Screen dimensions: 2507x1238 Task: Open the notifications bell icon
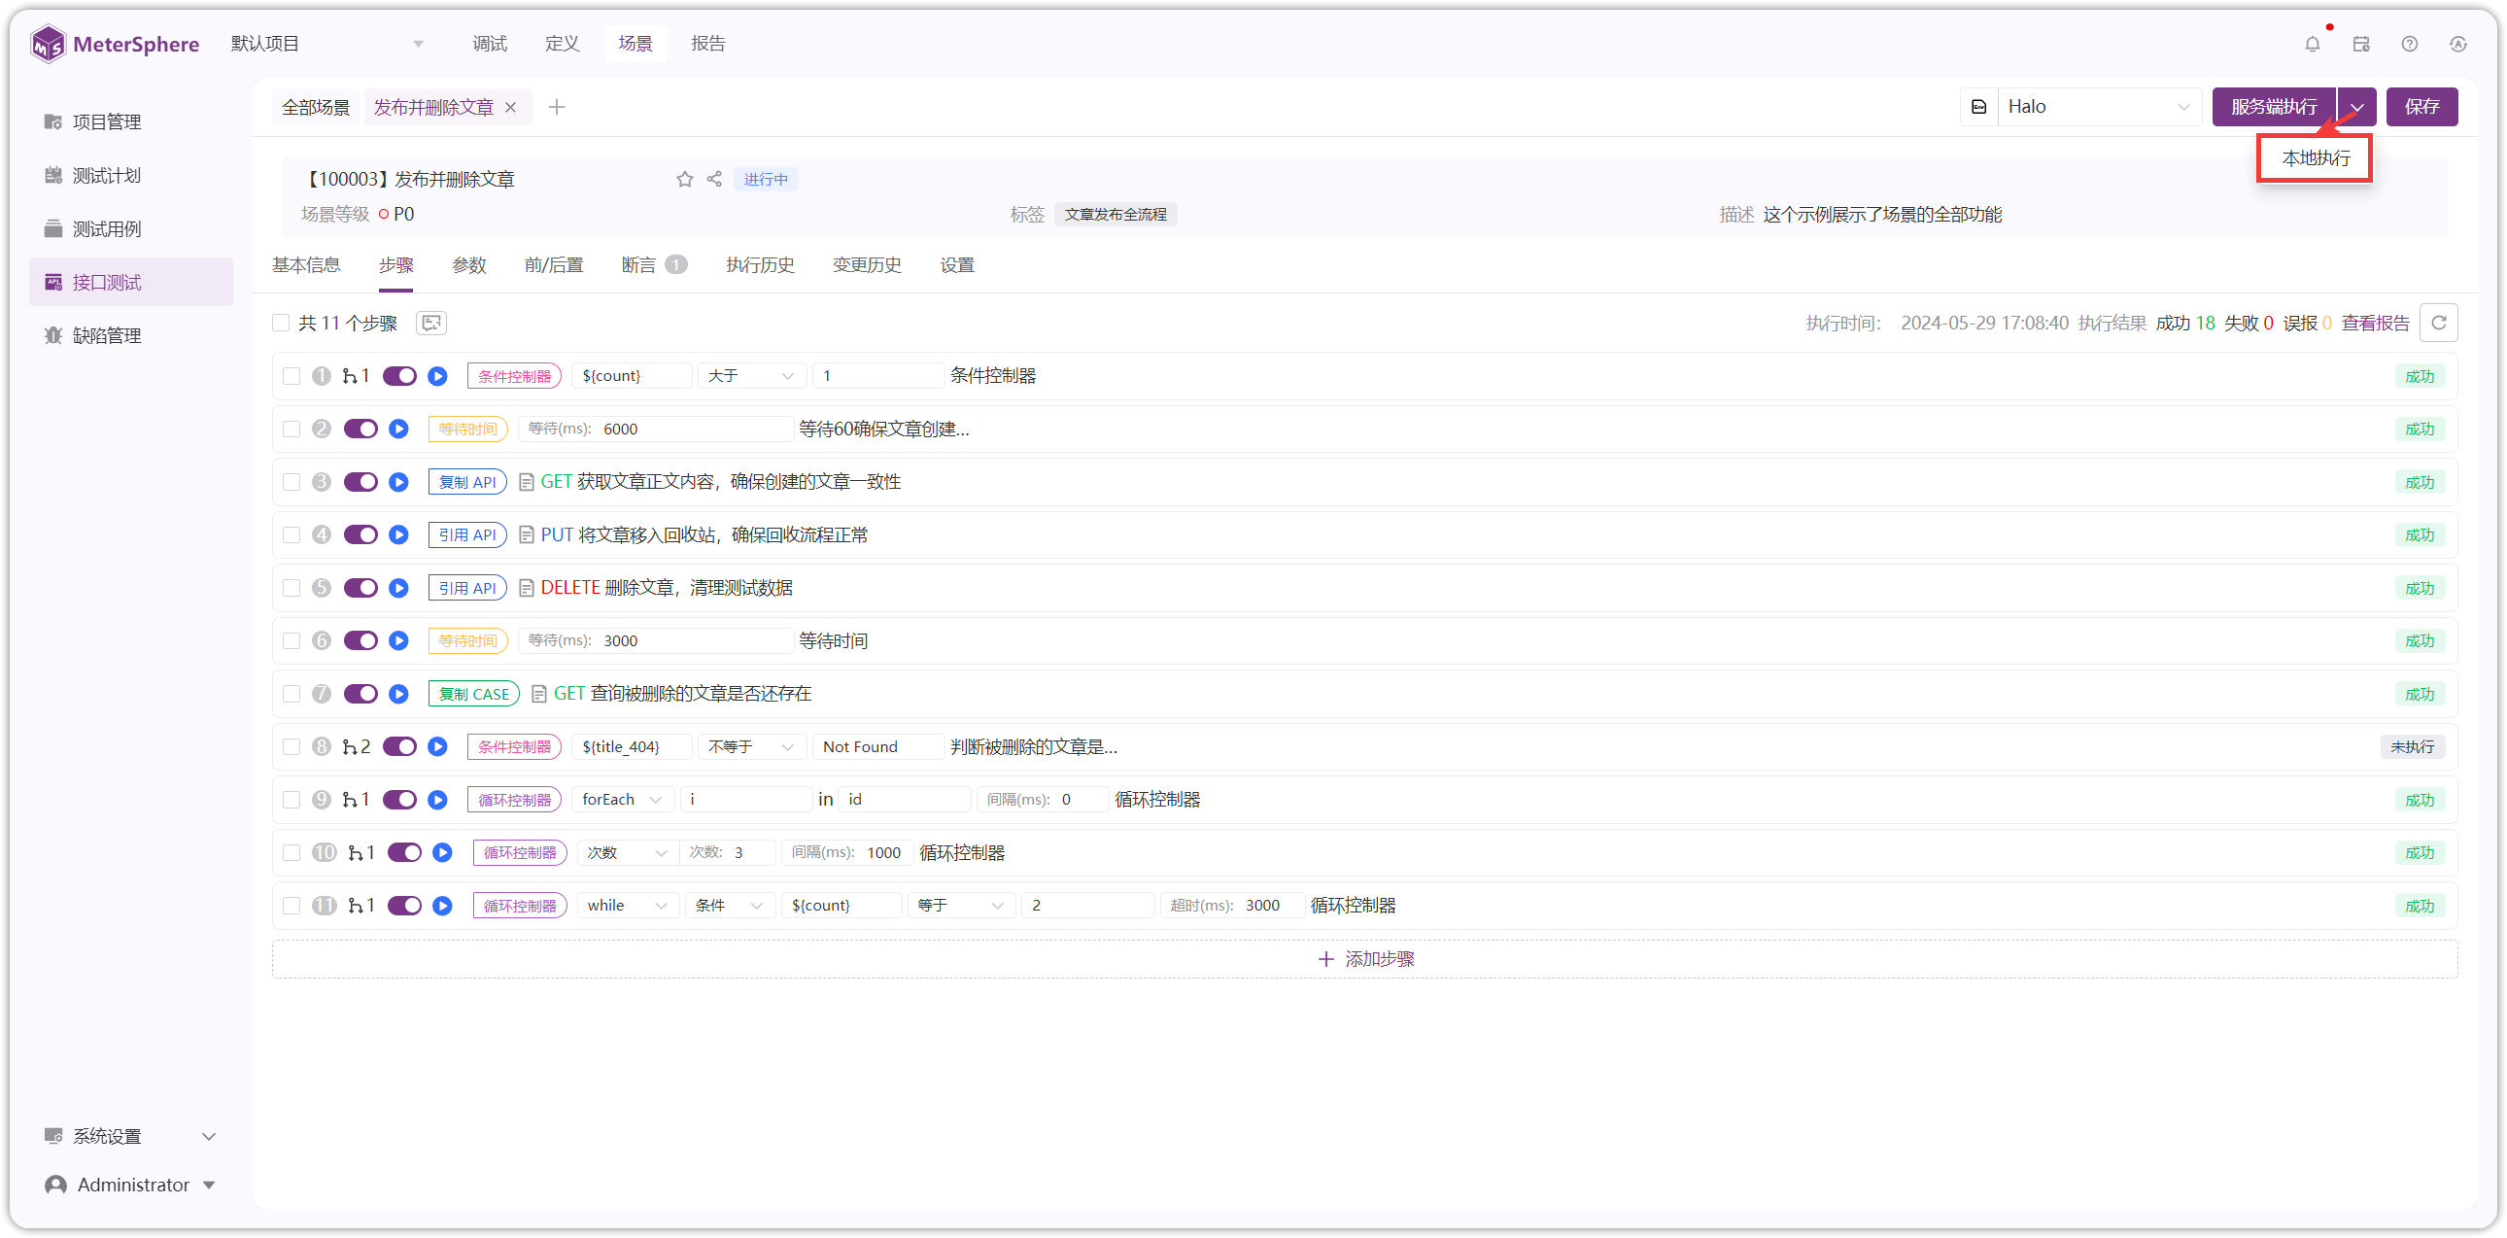point(2313,44)
